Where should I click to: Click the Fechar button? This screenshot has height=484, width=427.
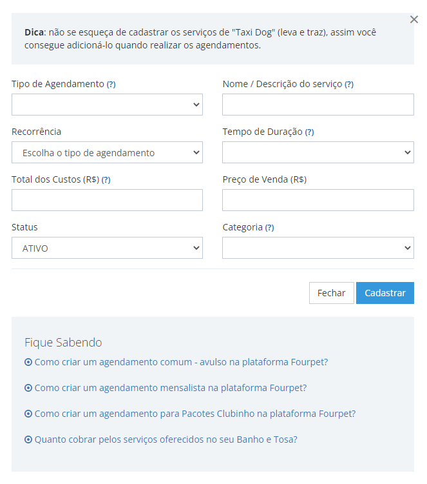332,293
